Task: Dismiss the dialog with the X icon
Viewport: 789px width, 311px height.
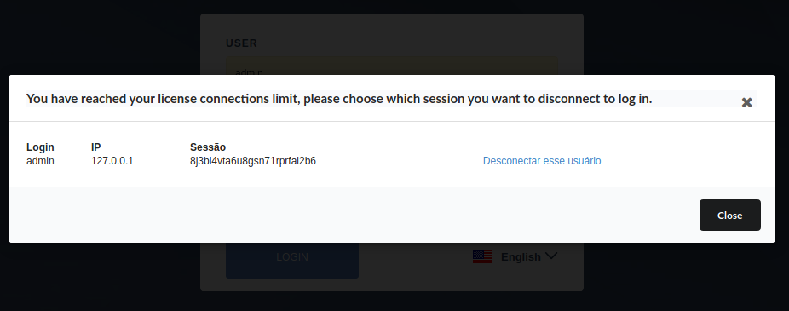Action: tap(746, 102)
